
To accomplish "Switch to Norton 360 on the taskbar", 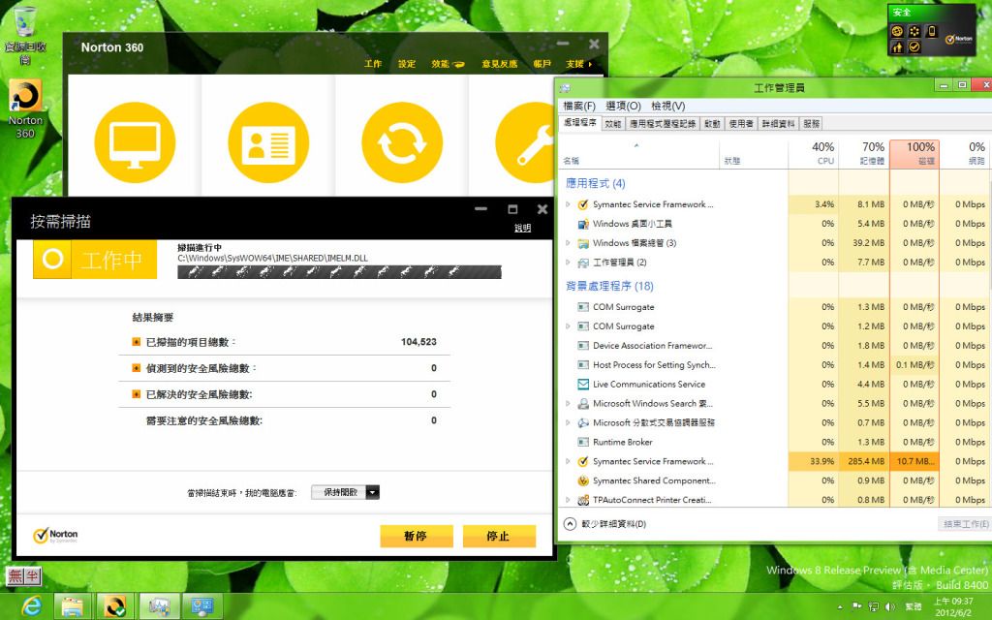I will pyautogui.click(x=115, y=606).
